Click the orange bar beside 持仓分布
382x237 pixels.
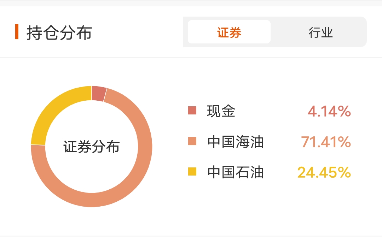coord(17,32)
